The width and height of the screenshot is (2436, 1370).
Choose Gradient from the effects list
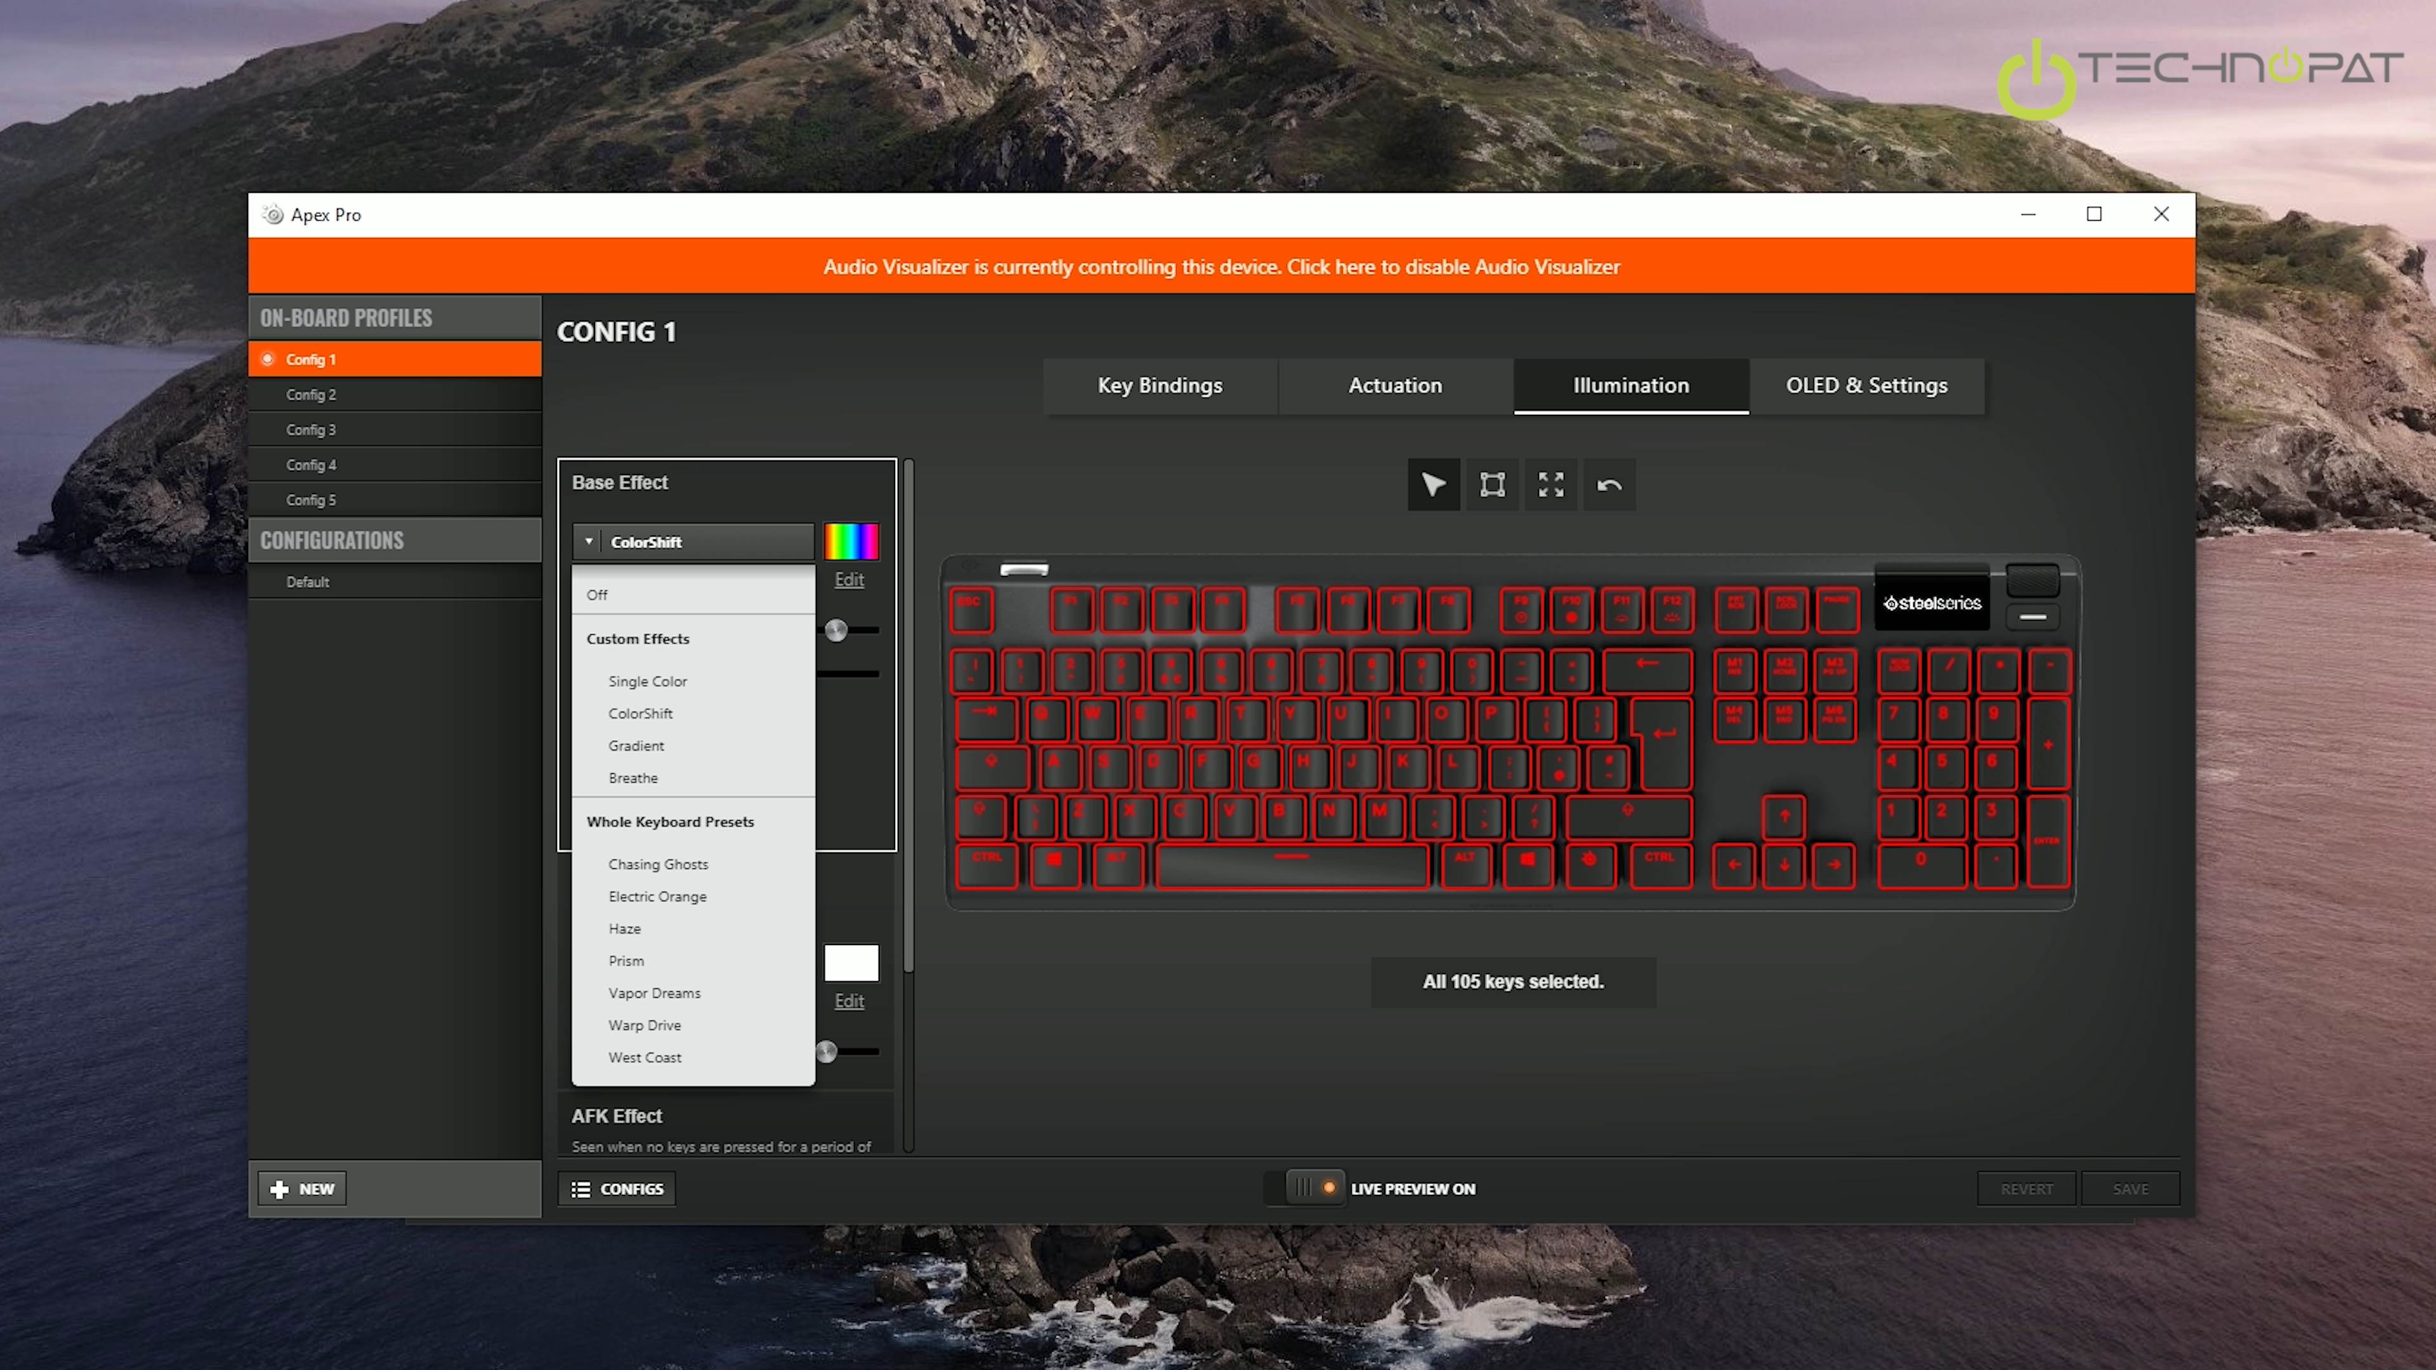(x=636, y=745)
